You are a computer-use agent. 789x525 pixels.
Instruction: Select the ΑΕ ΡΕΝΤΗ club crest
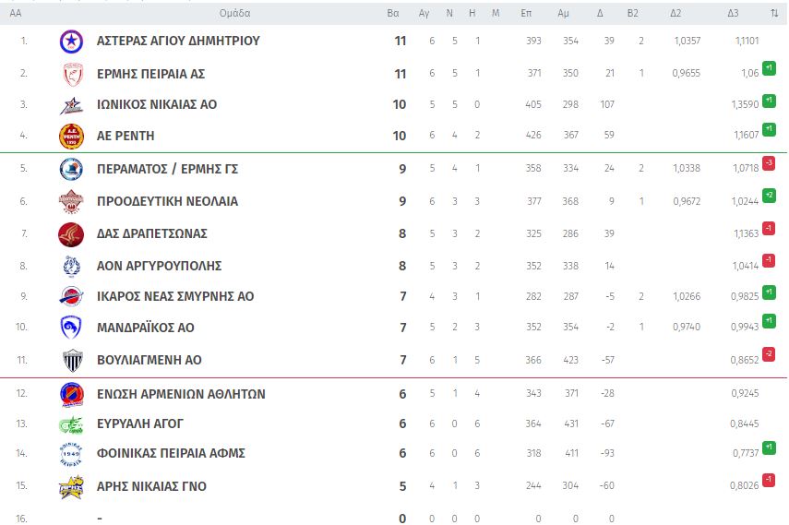71,136
